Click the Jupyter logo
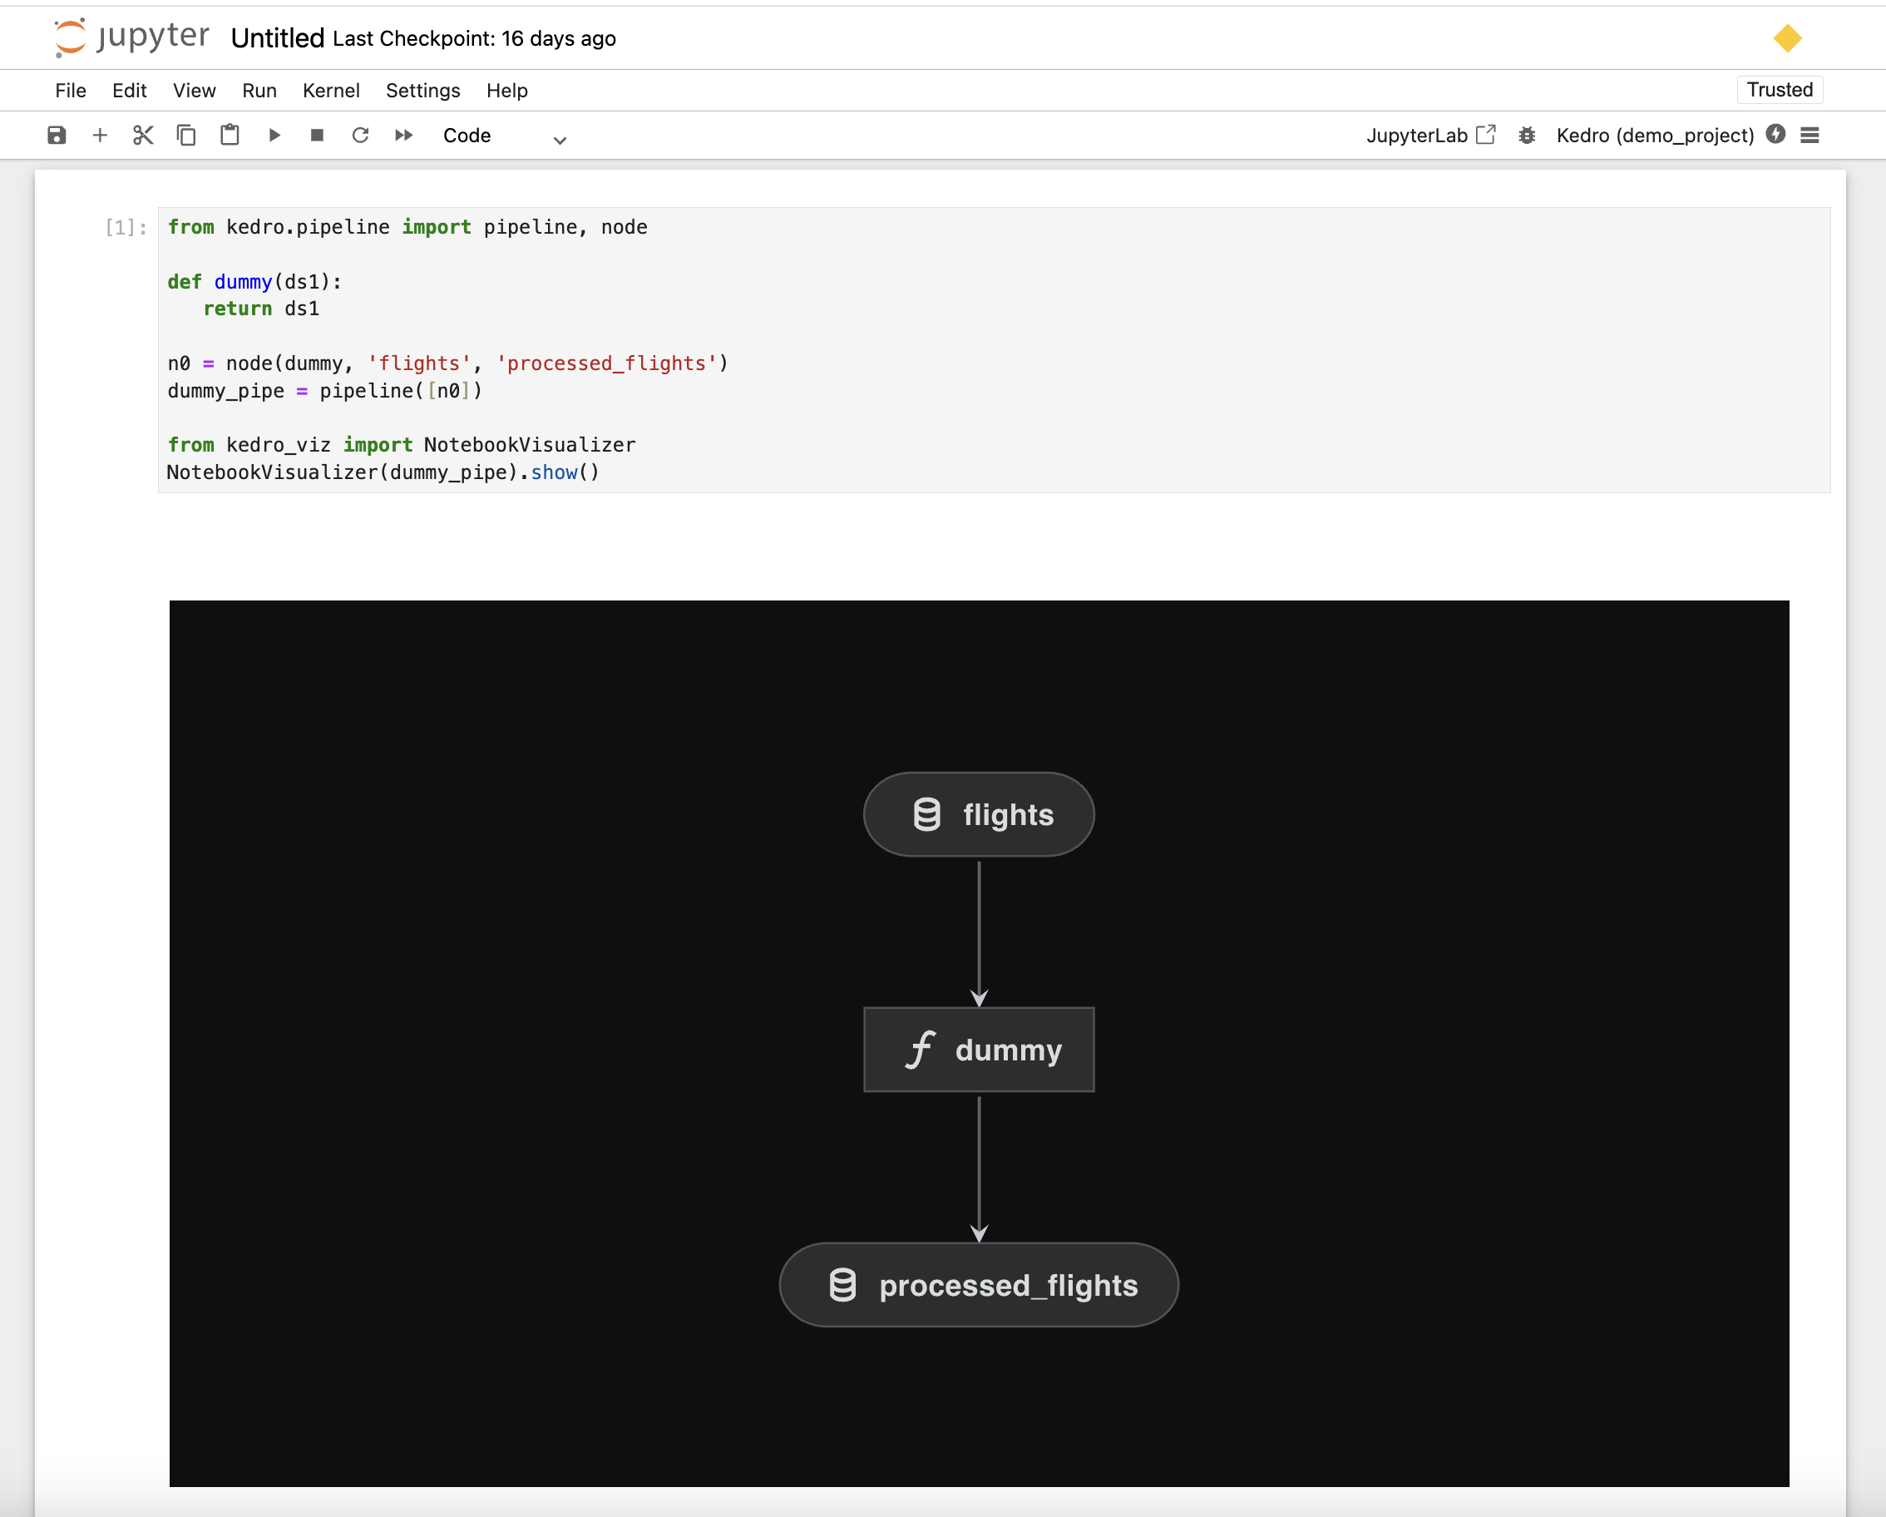The width and height of the screenshot is (1886, 1517). [x=131, y=37]
